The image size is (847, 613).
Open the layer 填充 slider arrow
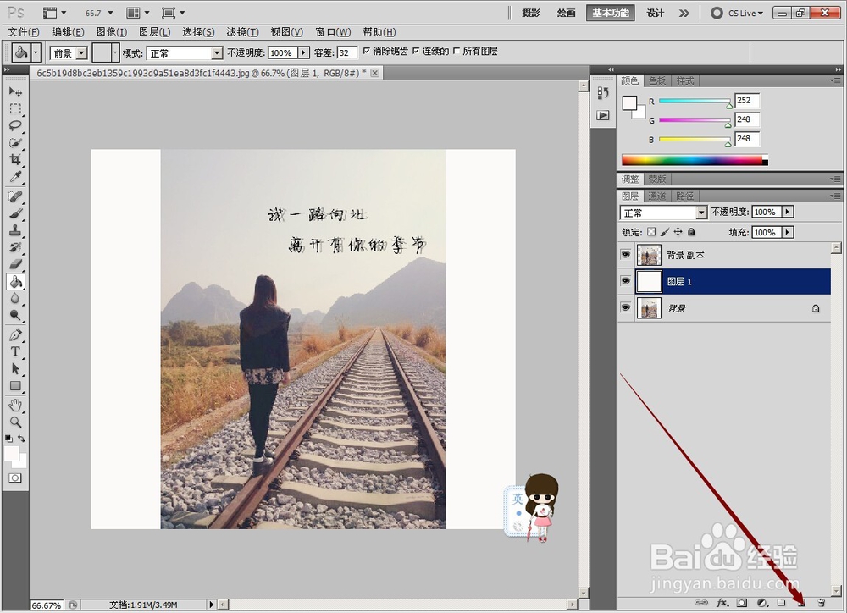point(788,232)
